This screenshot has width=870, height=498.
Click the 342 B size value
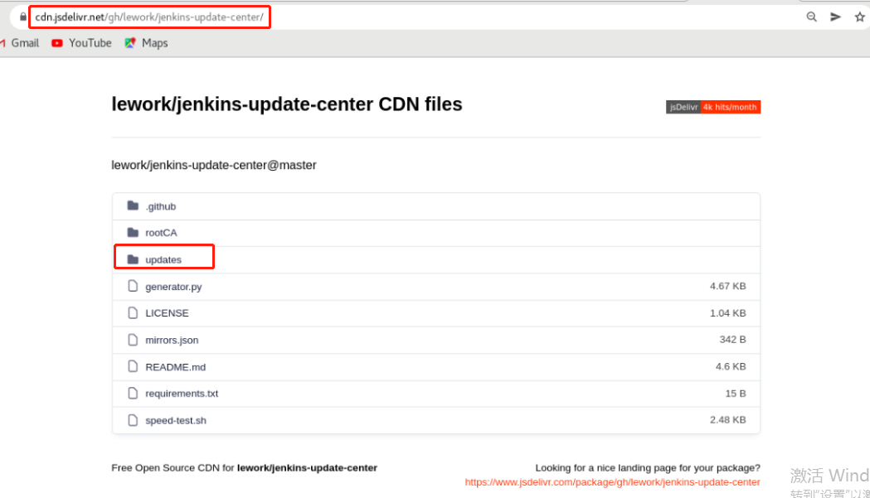(x=732, y=340)
